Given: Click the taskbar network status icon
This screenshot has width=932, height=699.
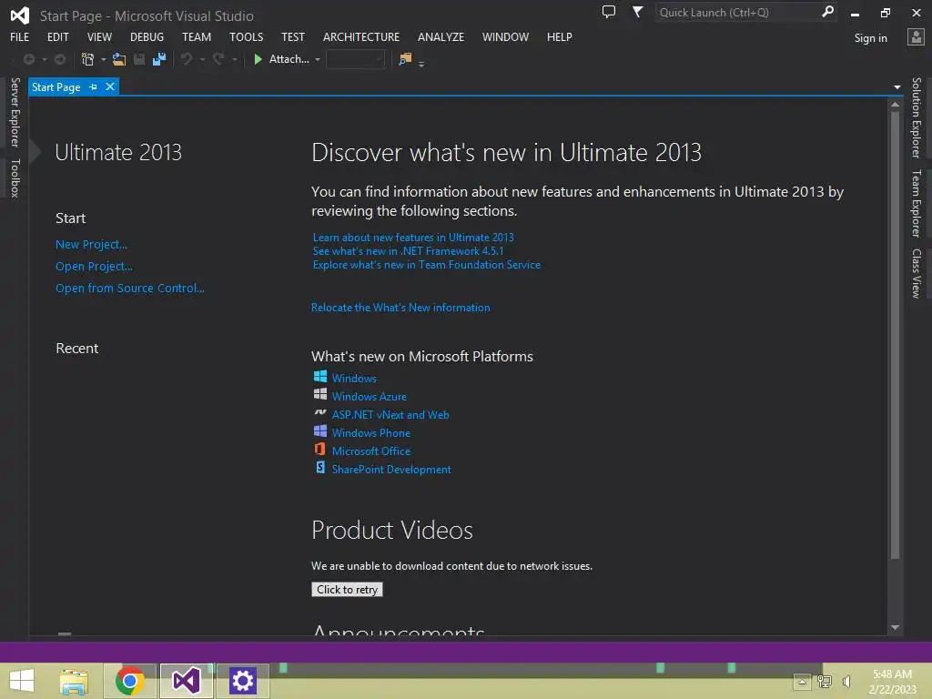Looking at the screenshot, I should tap(825, 682).
